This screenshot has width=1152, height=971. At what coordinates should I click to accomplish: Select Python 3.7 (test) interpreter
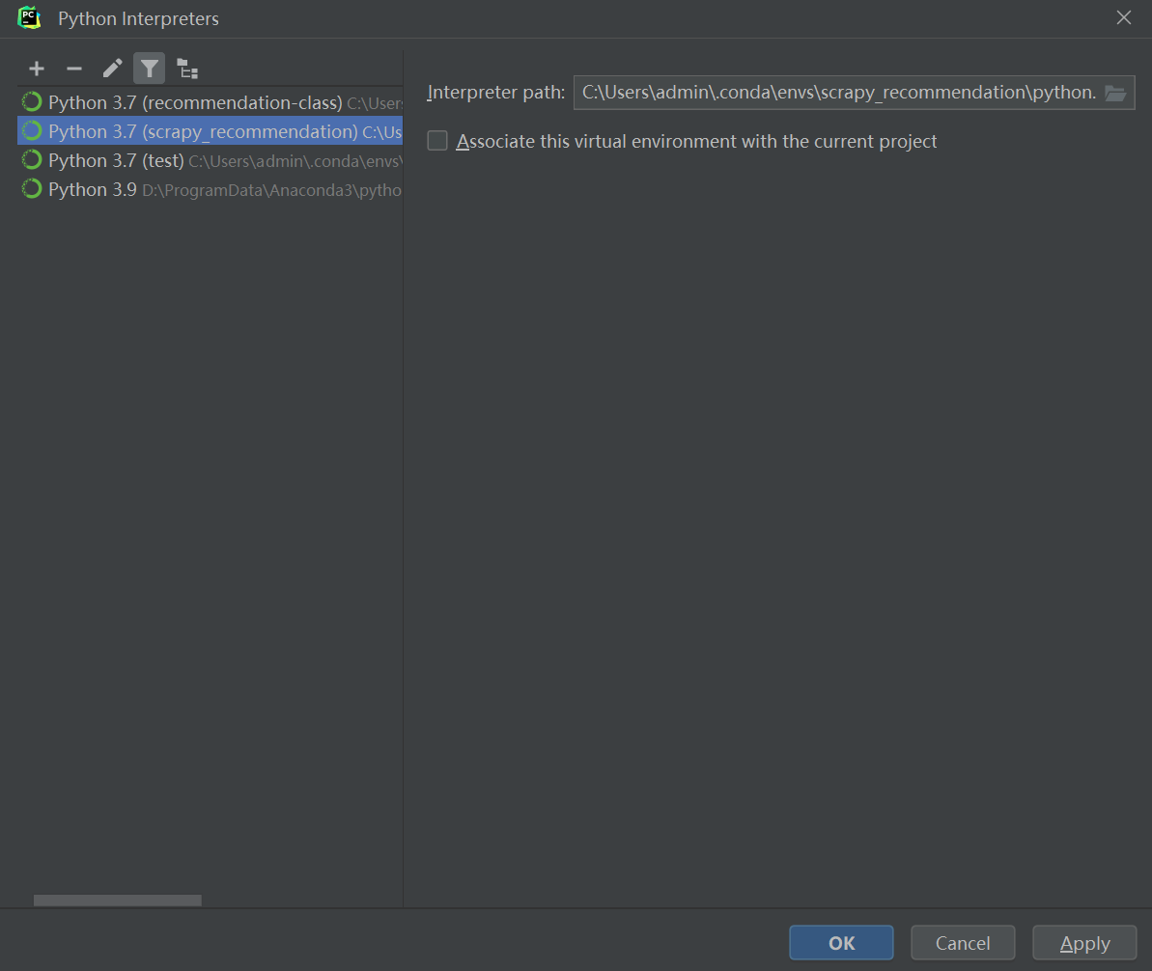[116, 160]
